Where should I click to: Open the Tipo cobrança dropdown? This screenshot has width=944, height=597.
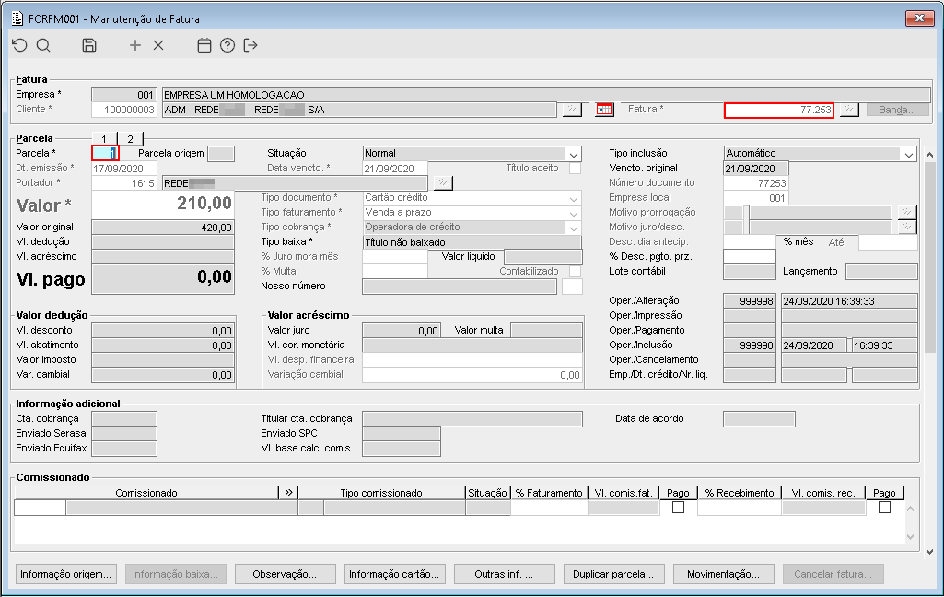pos(574,228)
